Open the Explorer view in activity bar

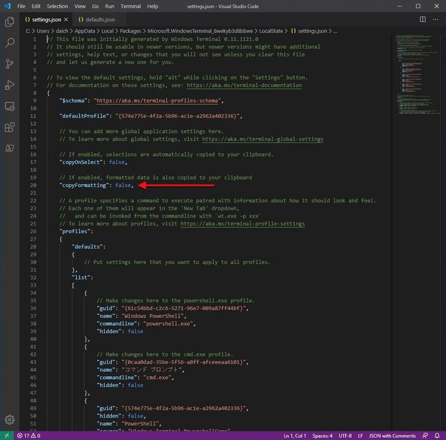9,22
